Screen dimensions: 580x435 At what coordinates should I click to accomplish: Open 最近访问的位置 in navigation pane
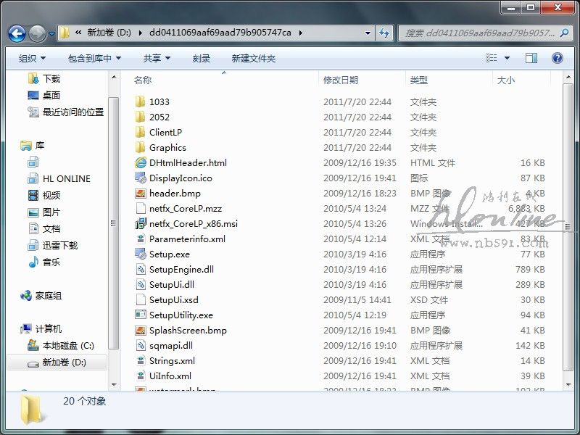click(x=73, y=112)
